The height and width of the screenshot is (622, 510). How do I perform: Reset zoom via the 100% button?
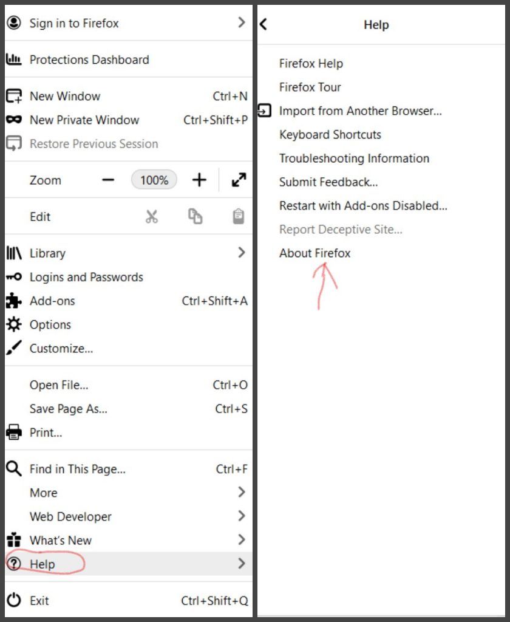tap(154, 180)
